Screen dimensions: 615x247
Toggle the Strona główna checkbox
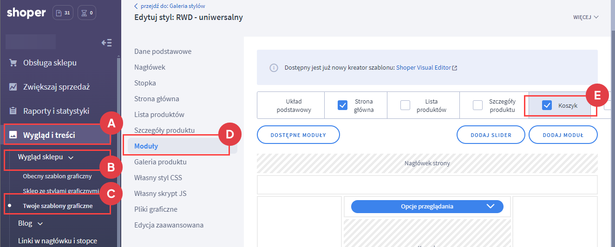tap(342, 105)
